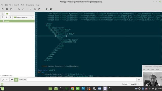Open the second file manager folder icon
Viewport: 162px width, 91px height.
coord(56,89)
